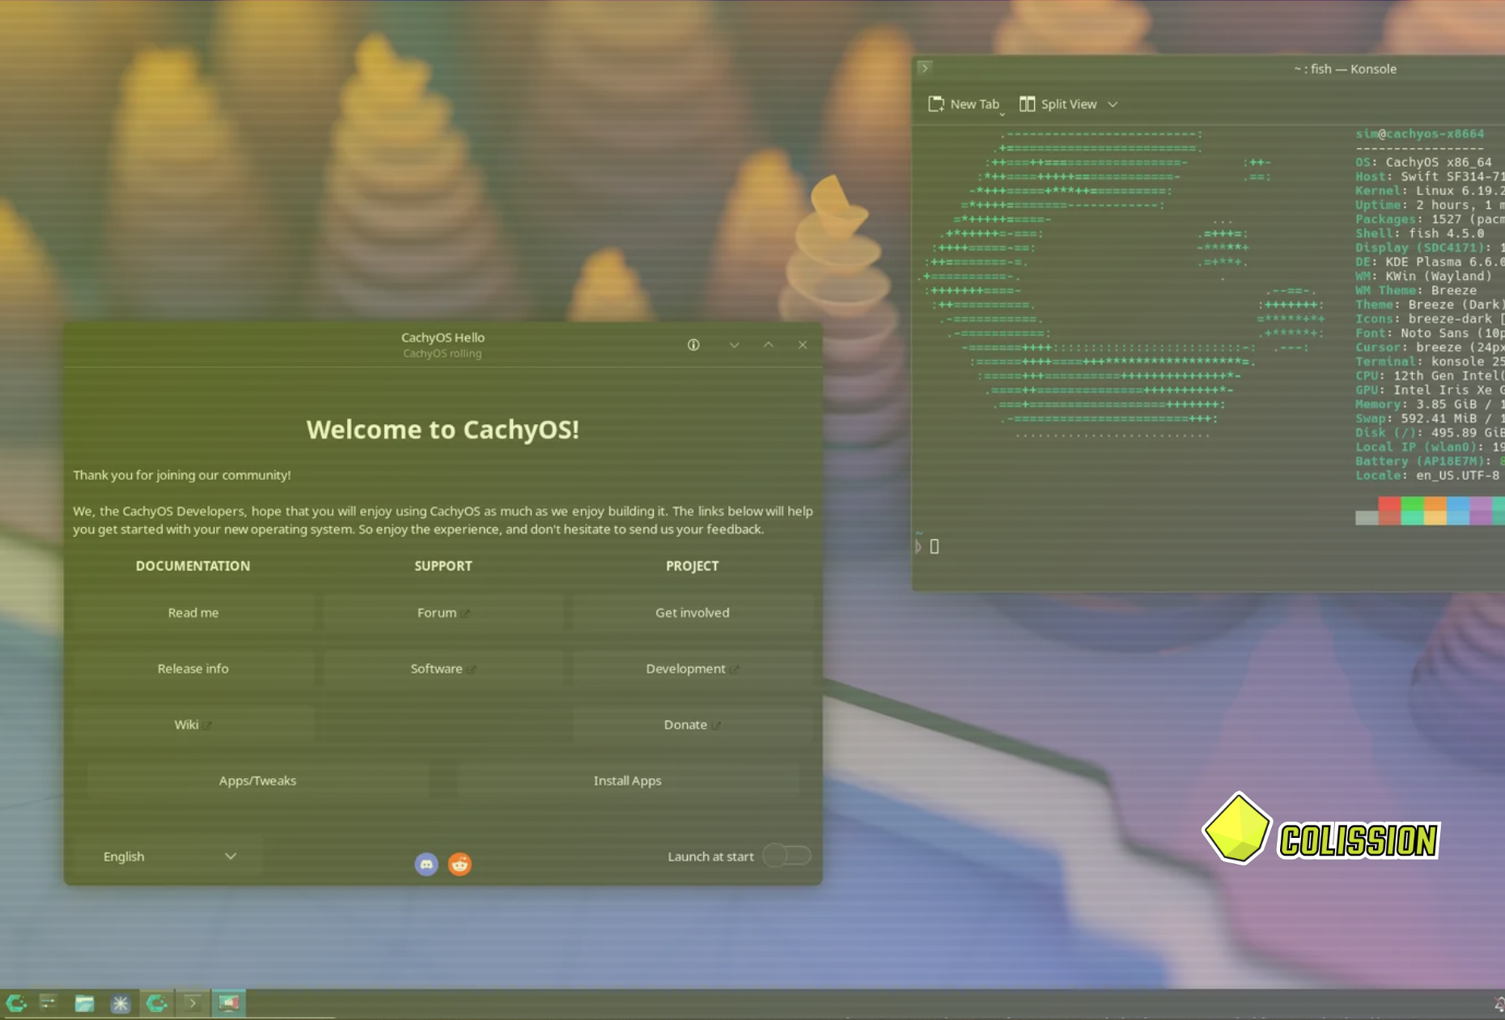The width and height of the screenshot is (1505, 1020).
Task: Open the screen recorder icon in the taskbar
Action: tap(229, 1003)
